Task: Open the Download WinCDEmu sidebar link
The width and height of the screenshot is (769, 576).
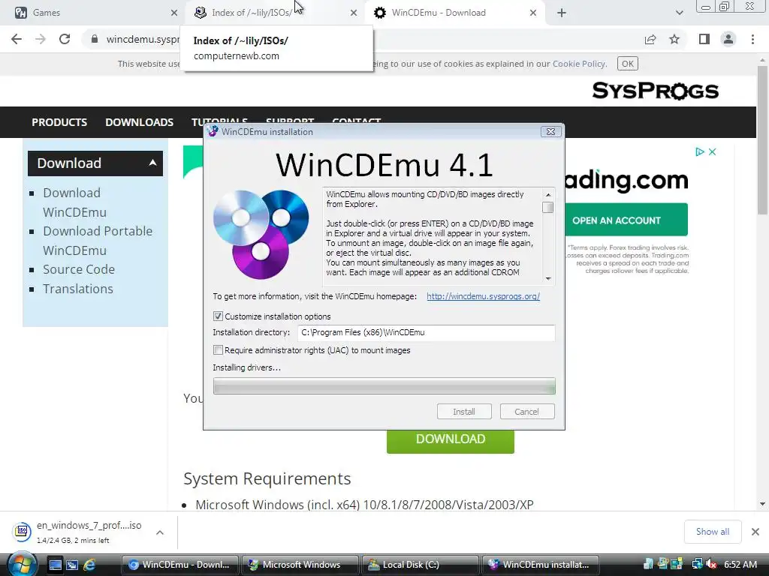Action: (x=74, y=202)
